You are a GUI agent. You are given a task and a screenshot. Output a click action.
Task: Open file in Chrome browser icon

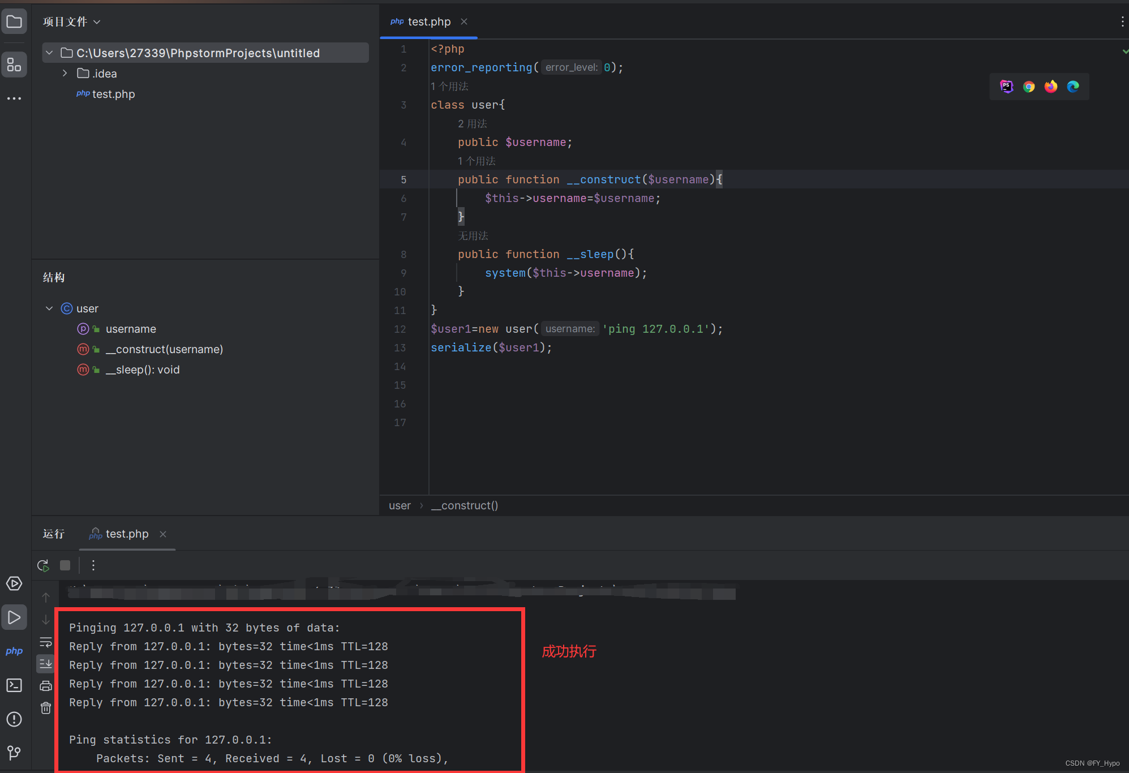(1029, 87)
